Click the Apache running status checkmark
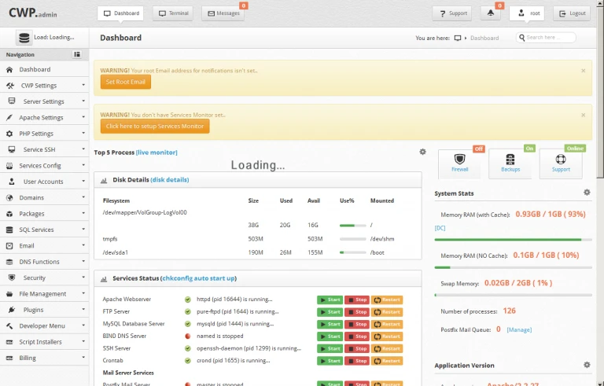 (188, 300)
